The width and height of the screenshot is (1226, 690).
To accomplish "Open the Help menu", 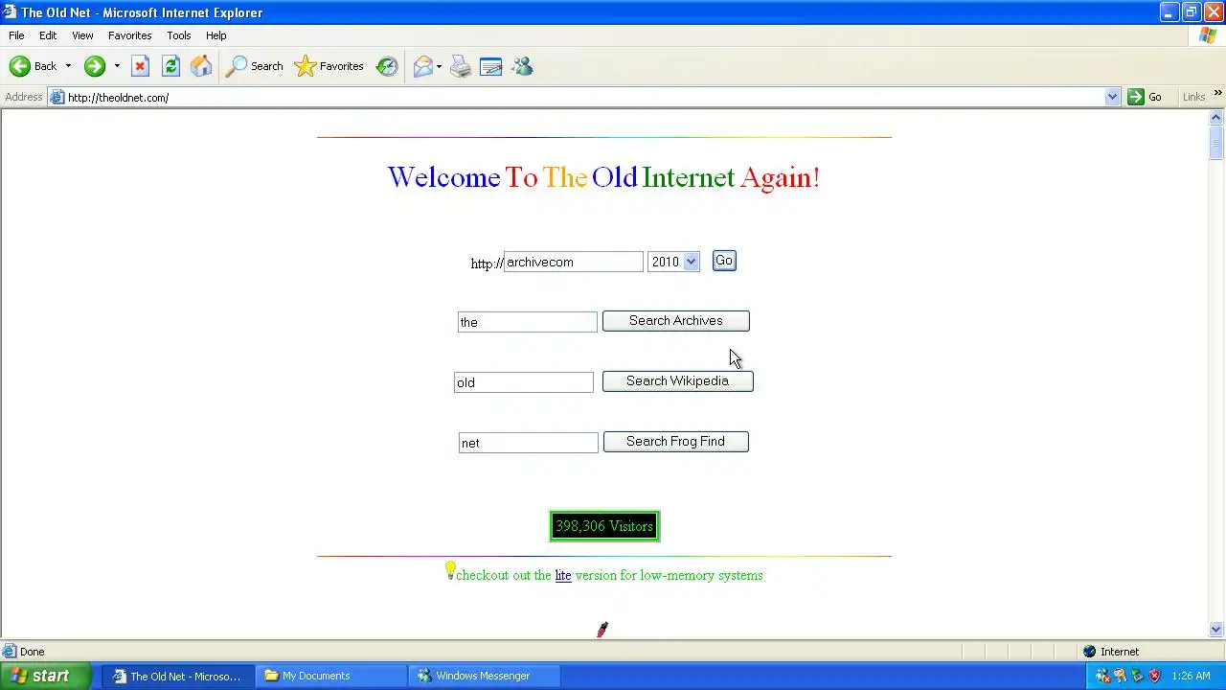I will click(x=216, y=35).
